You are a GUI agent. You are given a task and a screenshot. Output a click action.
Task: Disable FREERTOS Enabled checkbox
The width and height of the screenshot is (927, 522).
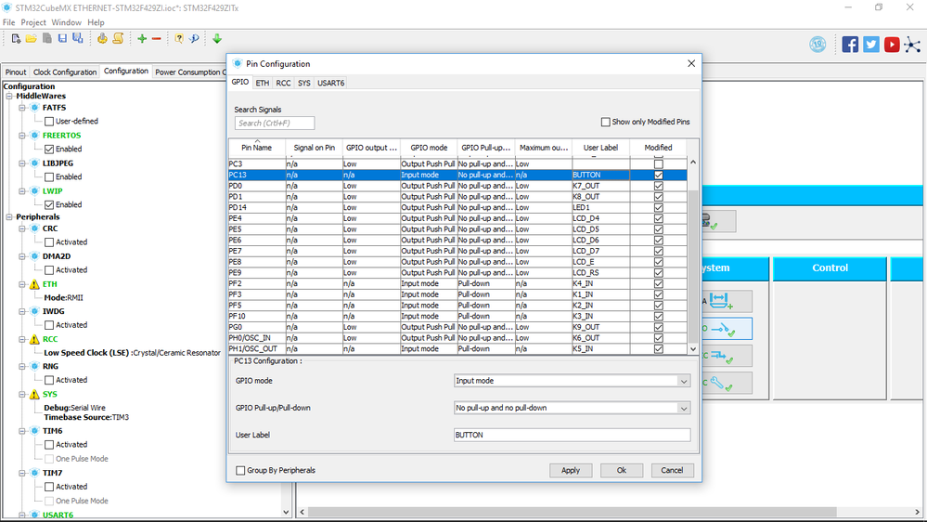[49, 150]
